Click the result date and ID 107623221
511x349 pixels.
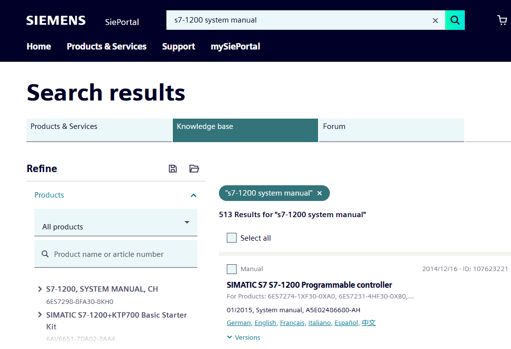[465, 269]
